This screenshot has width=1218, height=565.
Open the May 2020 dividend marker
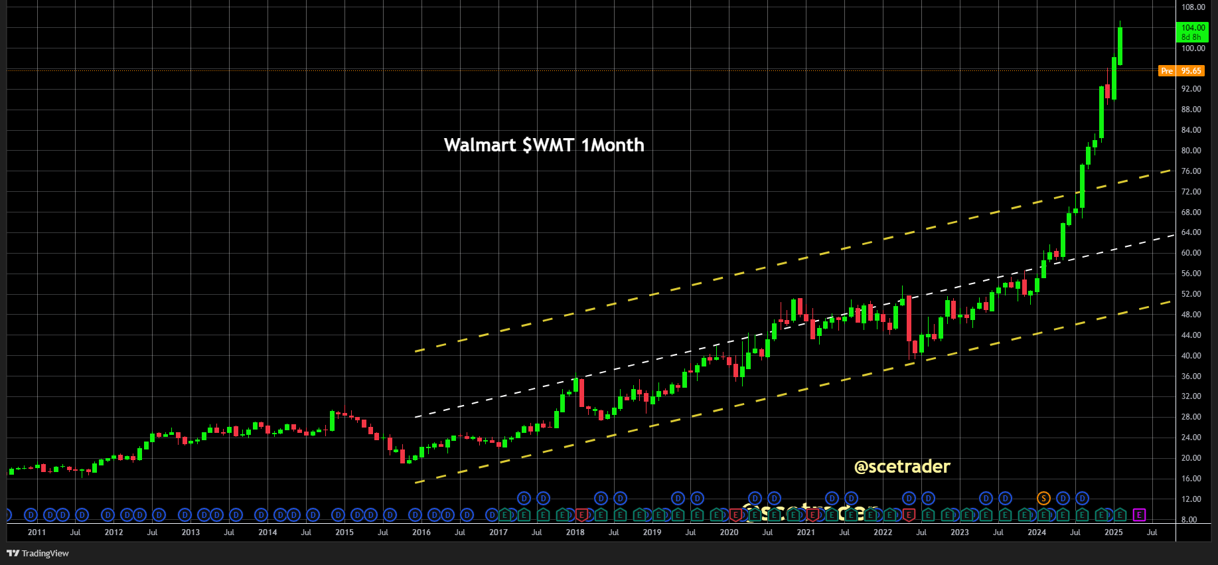[755, 498]
